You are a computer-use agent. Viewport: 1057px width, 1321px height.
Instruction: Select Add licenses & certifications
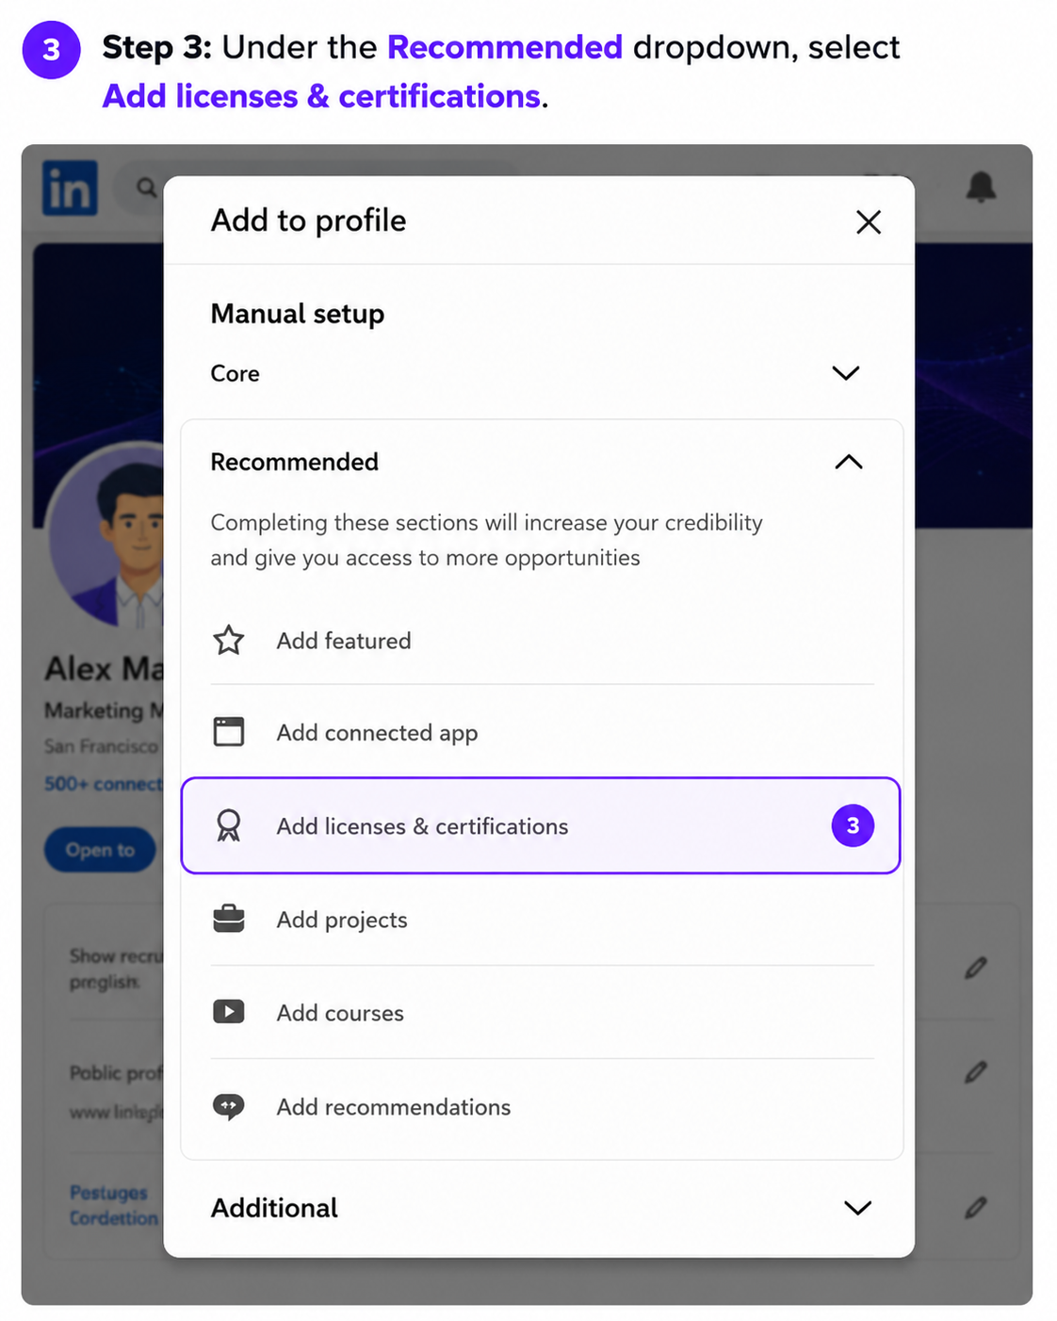pos(541,825)
